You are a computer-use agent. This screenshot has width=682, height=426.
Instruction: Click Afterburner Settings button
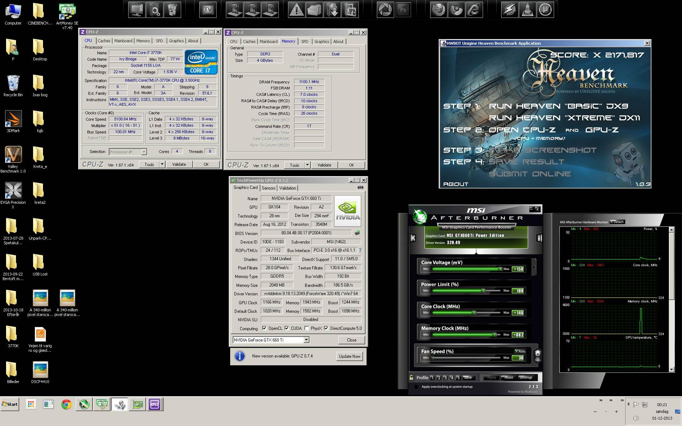click(526, 377)
